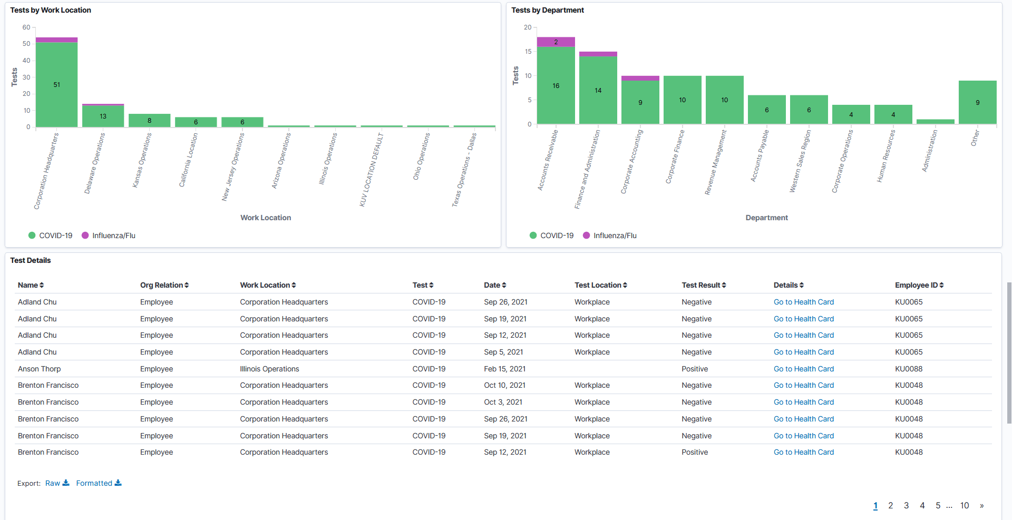Click the Raw export download icon
This screenshot has width=1012, height=520.
click(x=65, y=482)
